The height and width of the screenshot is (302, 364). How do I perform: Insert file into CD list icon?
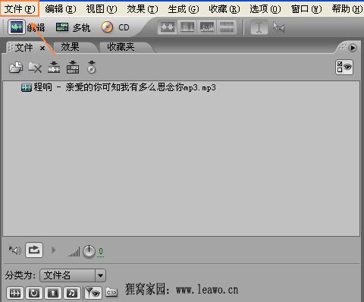click(92, 67)
